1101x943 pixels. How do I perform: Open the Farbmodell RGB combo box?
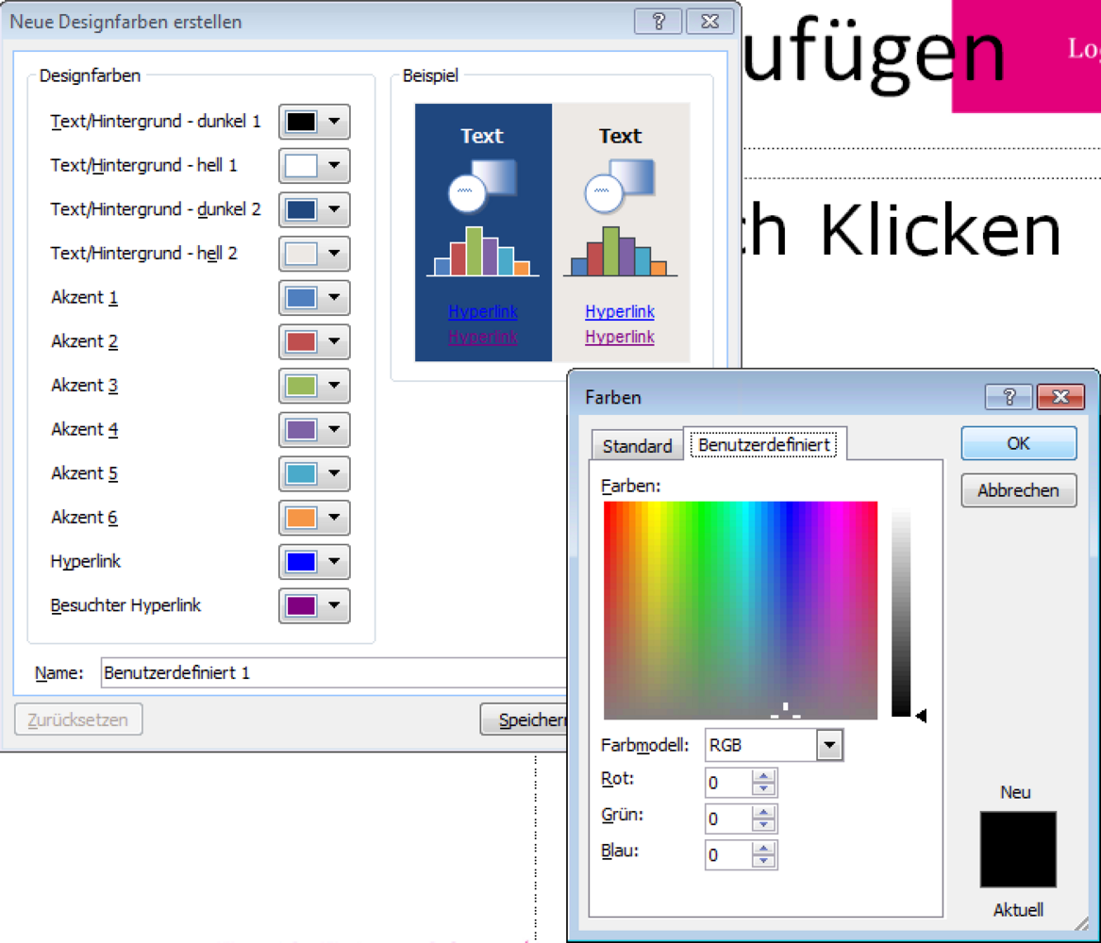coord(828,745)
